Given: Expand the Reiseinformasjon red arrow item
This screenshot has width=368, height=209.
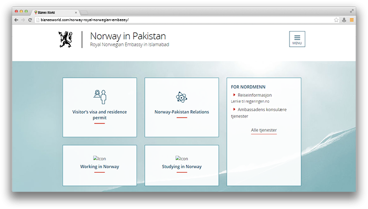Looking at the screenshot, I should (235, 95).
